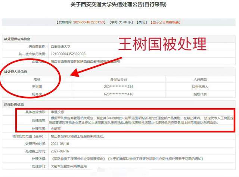Screen dimensions: 239x177
Task: Set font size to 中
Action: 125,22
